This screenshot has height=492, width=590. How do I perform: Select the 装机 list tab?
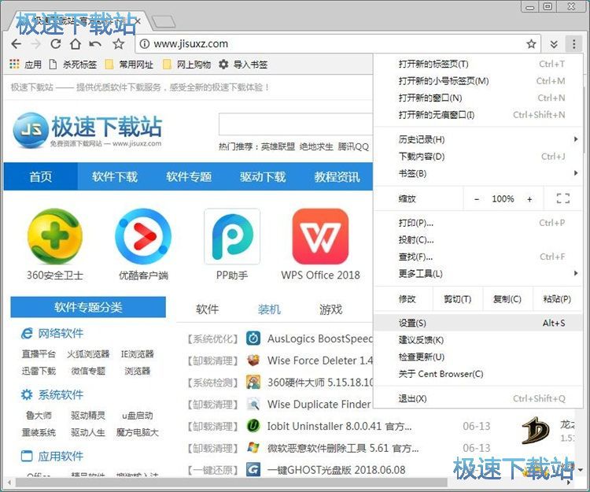coord(269,309)
